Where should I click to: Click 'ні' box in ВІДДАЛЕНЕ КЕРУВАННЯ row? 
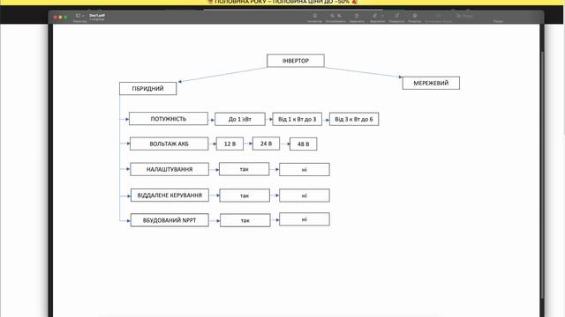[304, 195]
